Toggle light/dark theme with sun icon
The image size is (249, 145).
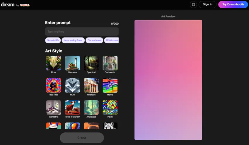click(193, 4)
